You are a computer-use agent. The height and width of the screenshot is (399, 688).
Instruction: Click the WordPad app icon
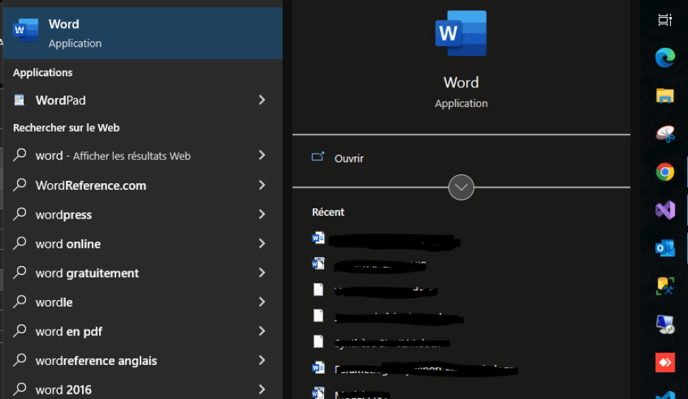(19, 100)
